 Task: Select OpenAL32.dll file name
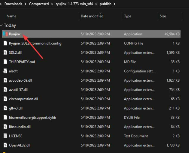coord(20,145)
